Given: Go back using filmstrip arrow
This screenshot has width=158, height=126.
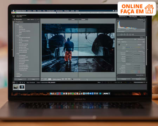Looking at the screenshot, I should pyautogui.click(x=22, y=83).
